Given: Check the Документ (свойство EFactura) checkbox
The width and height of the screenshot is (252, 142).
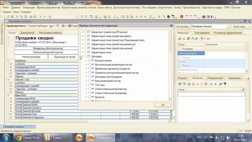Looking at the screenshot, I should click(86, 32).
